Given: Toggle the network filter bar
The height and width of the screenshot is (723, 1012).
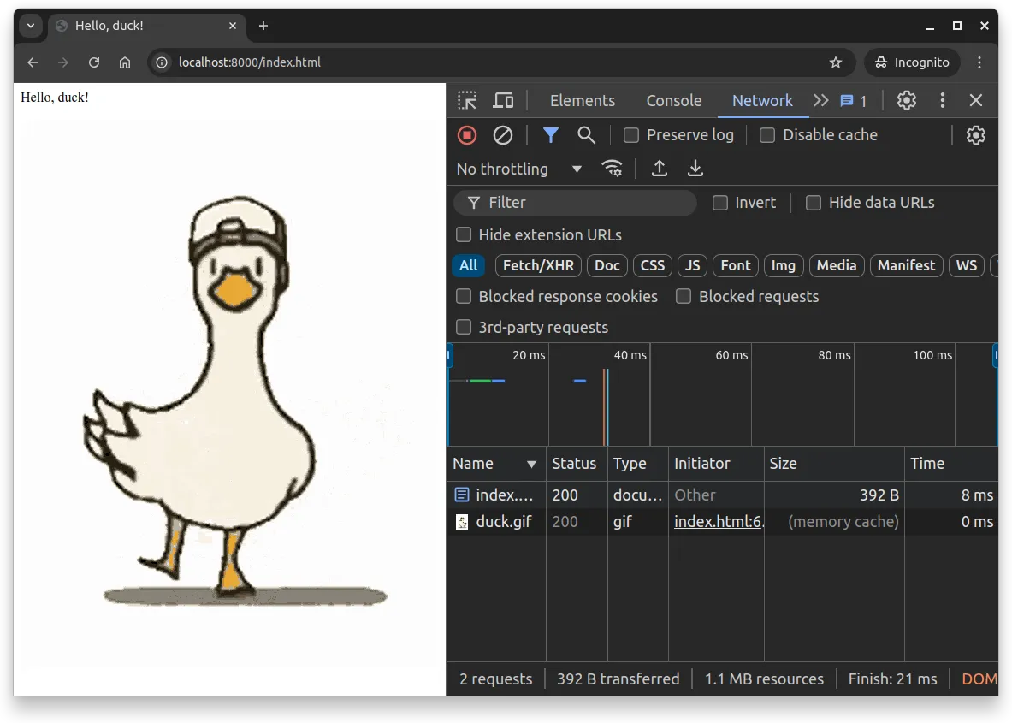Looking at the screenshot, I should (x=550, y=135).
